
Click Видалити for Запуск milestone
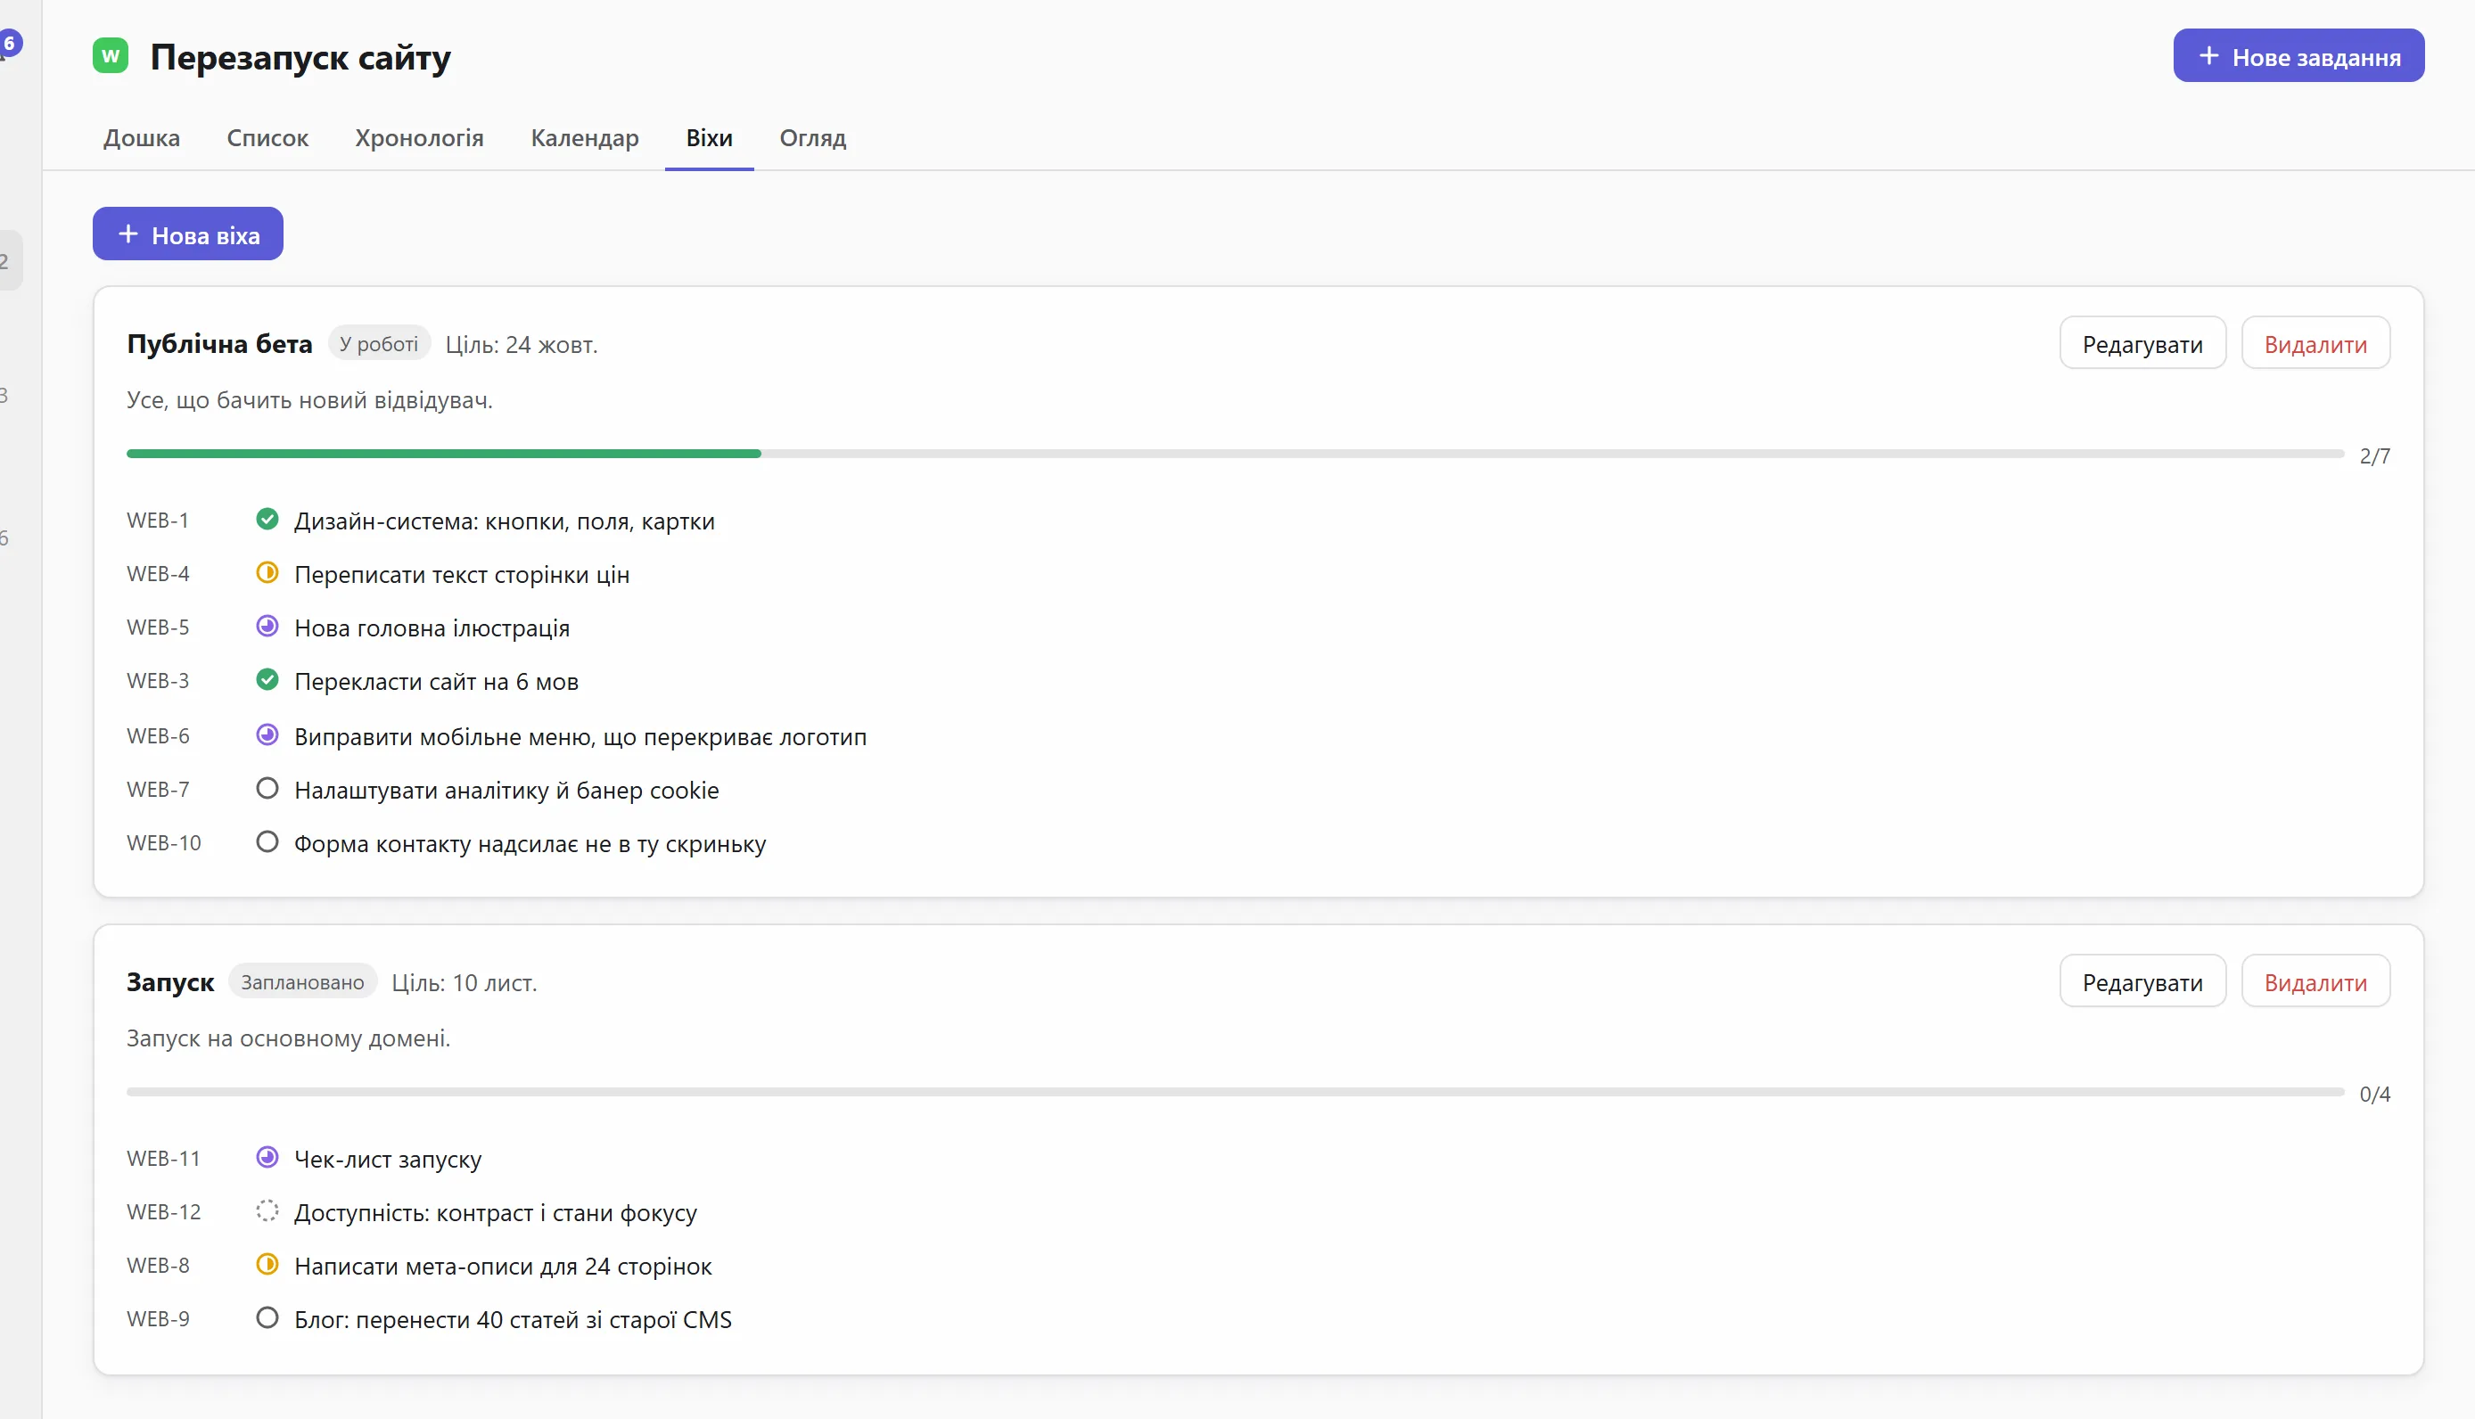pos(2315,982)
